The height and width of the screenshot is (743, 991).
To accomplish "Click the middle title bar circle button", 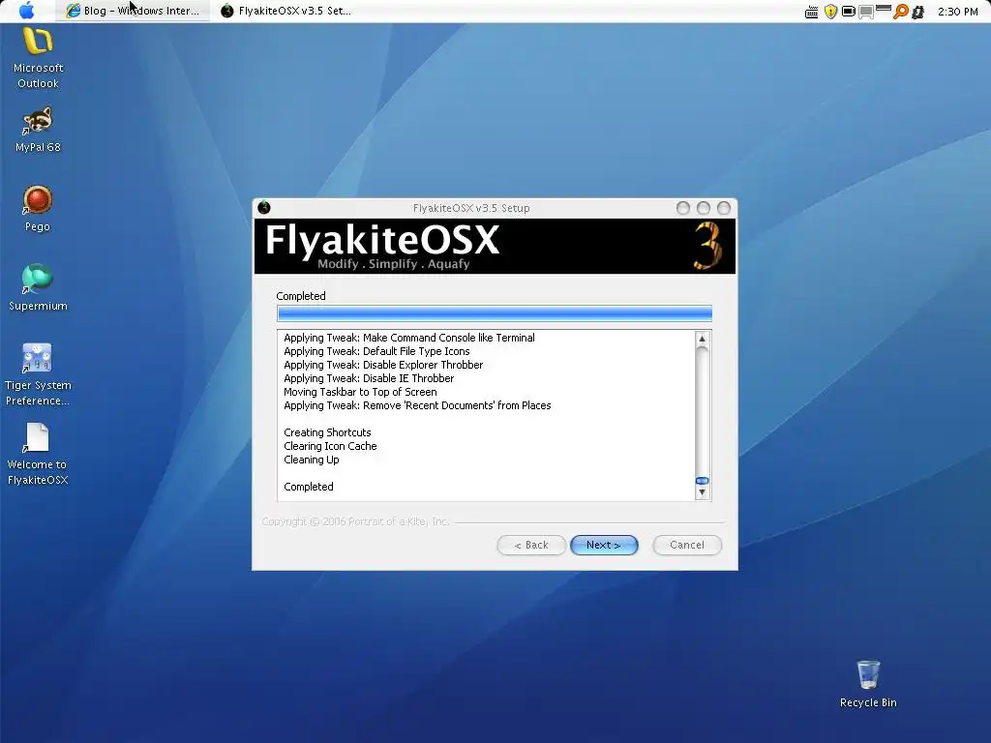I will click(x=704, y=208).
